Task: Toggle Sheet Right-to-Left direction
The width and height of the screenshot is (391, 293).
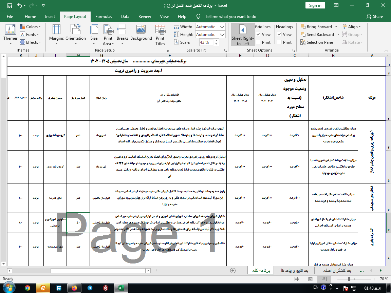Action: [243, 35]
